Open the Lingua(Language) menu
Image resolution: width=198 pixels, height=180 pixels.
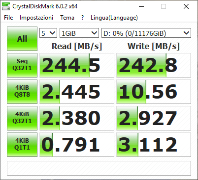tap(114, 18)
